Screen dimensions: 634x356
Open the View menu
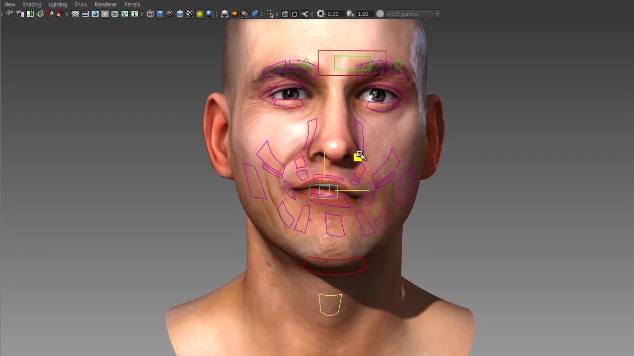(x=9, y=4)
